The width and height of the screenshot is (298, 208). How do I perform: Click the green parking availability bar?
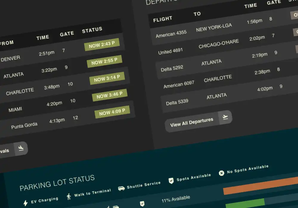[245, 204]
